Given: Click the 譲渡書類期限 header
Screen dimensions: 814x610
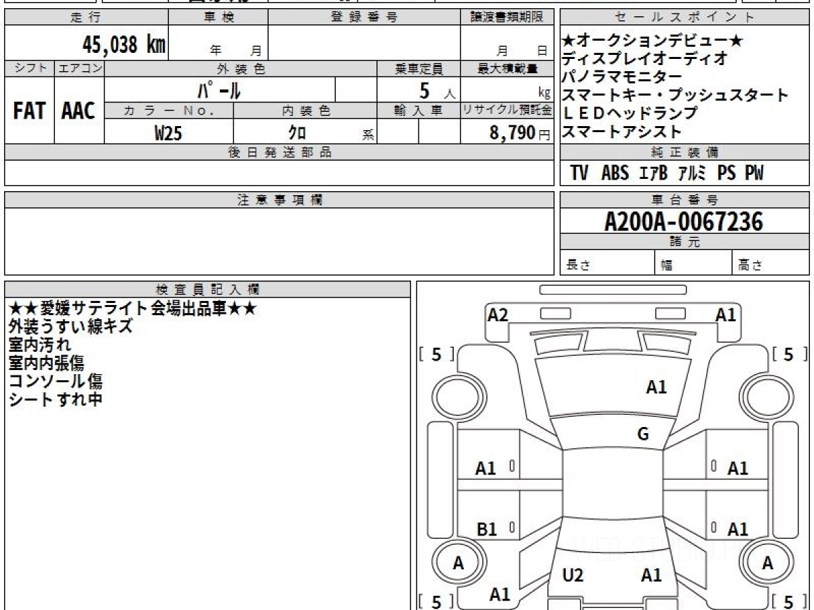Looking at the screenshot, I should [507, 18].
